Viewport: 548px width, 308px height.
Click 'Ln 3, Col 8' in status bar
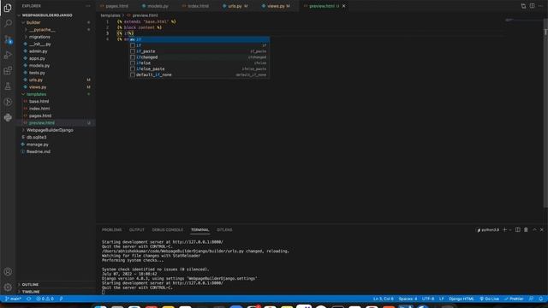point(384,299)
